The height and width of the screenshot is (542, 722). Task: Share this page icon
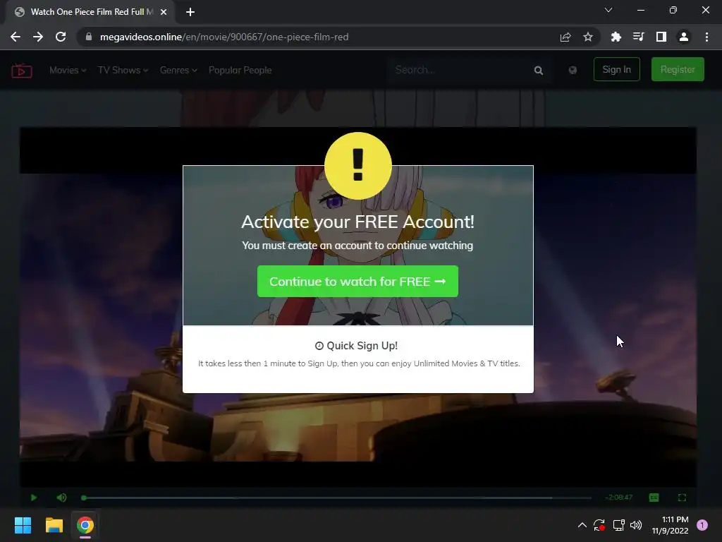point(565,37)
